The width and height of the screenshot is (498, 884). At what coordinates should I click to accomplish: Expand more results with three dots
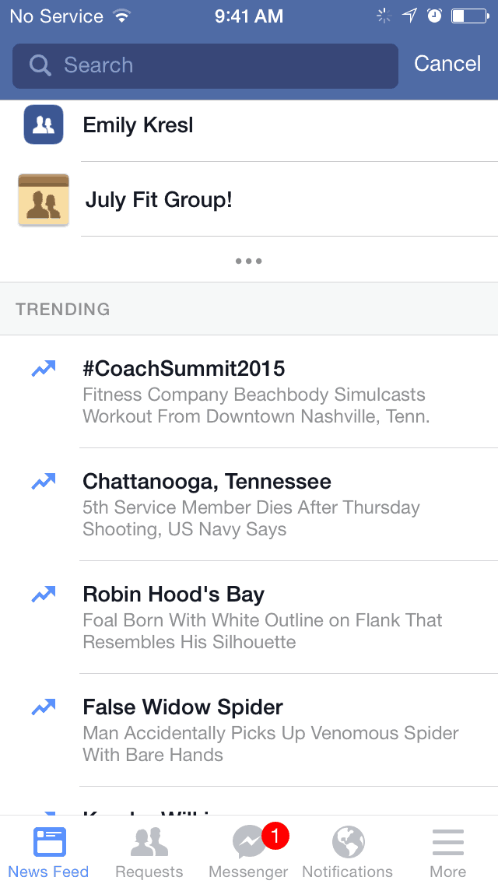[249, 261]
